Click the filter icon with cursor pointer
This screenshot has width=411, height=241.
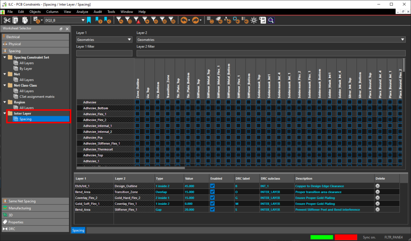tap(145, 20)
